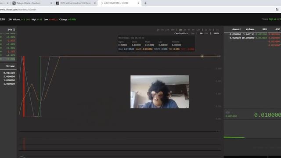This screenshot has width=281, height=158.
Task: Select the 4h chart timeframe
Action: [189, 30]
